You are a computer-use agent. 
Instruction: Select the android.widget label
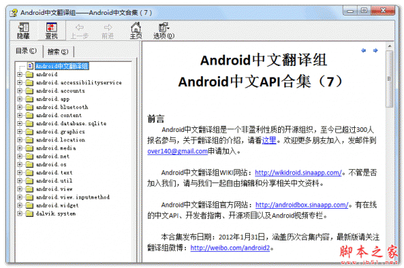click(x=57, y=205)
